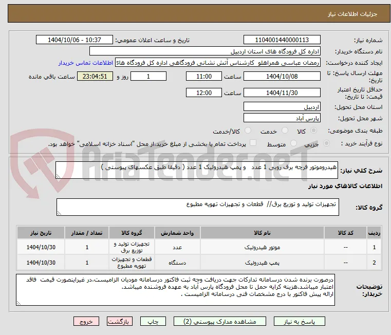This screenshot has height=335, width=391.
Task: Click the شهر محل تحویل field پارس آباد
Action: coord(282,118)
